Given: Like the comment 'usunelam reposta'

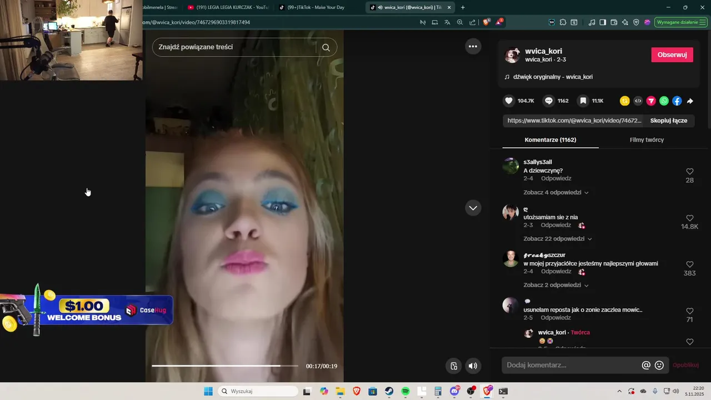Looking at the screenshot, I should tap(690, 311).
